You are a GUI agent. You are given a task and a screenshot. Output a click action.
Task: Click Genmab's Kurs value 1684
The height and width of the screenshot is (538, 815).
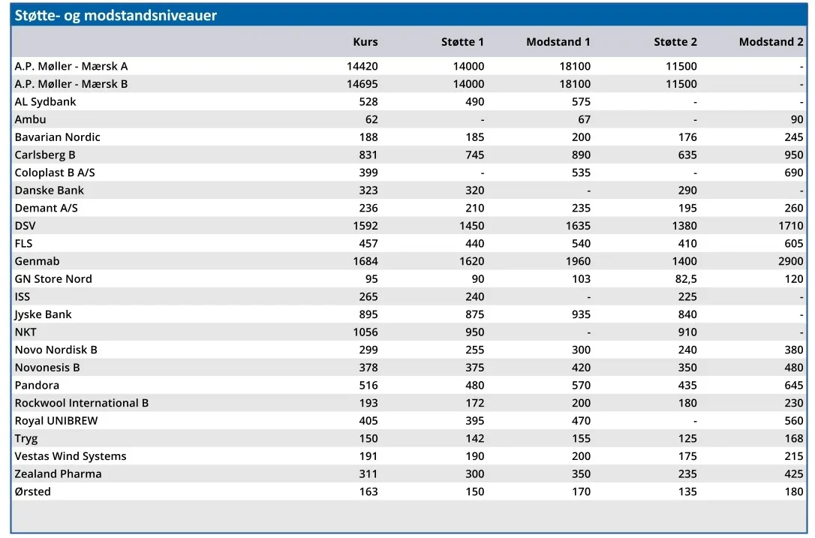(x=365, y=261)
